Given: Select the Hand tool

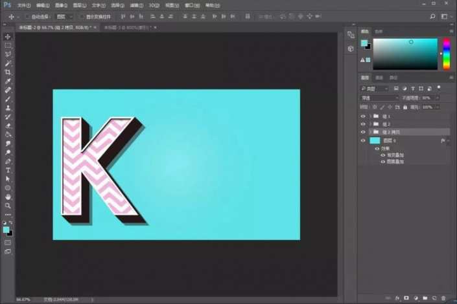Looking at the screenshot, I should [8, 197].
